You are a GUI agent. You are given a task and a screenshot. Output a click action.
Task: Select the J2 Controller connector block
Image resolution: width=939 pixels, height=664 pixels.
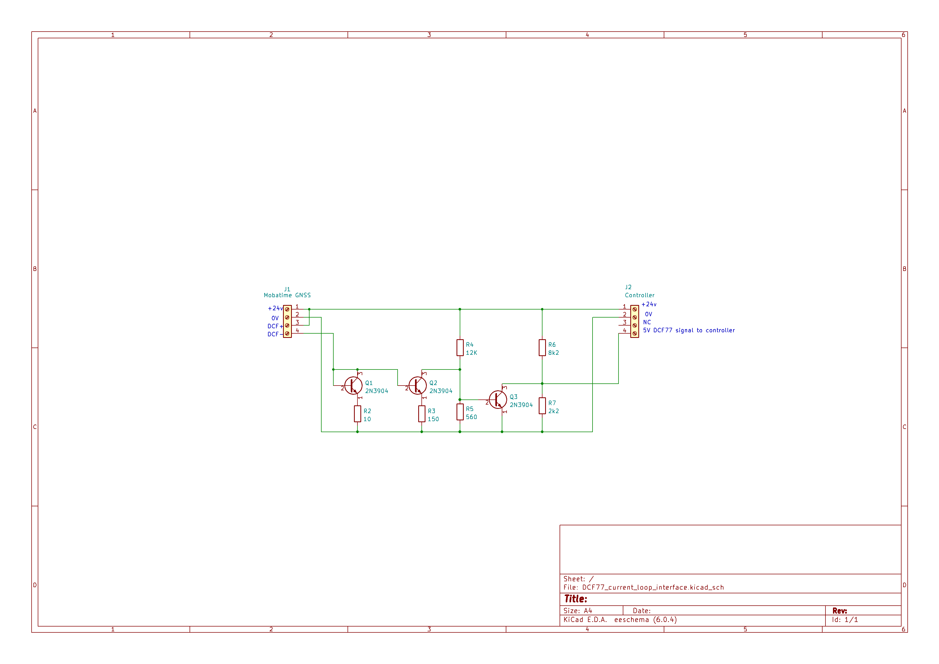[634, 321]
